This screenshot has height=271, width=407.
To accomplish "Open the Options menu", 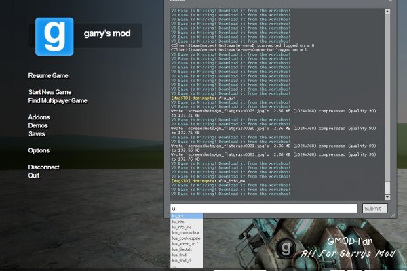I will pos(39,150).
